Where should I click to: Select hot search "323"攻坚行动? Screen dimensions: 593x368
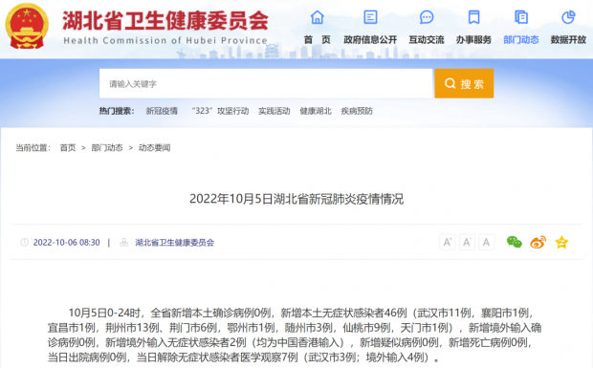click(x=220, y=111)
